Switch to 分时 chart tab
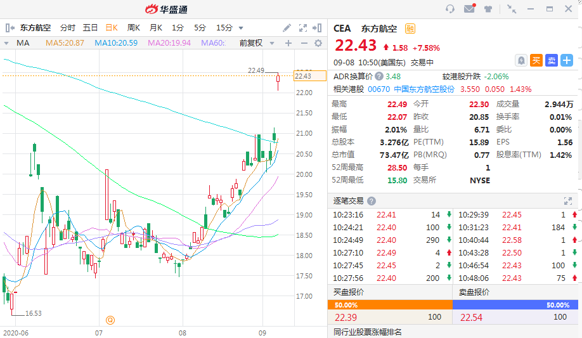The width and height of the screenshot is (582, 338). 68,28
